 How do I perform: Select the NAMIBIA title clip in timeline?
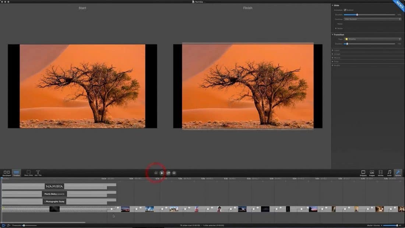[x=54, y=186]
